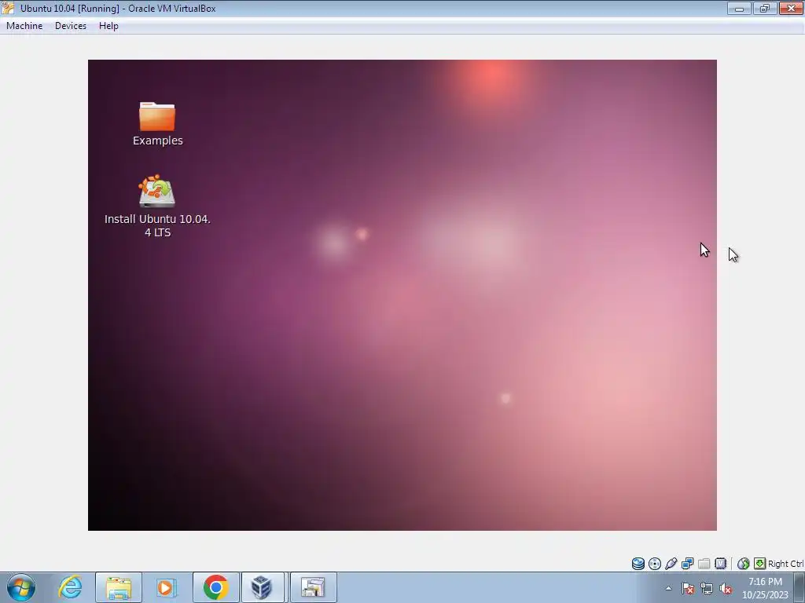805x603 pixels.
Task: Close the VirtualBox VM window
Action: 791,8
